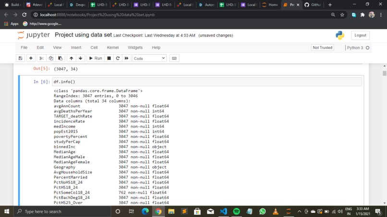Open the Edit menu
Screen dimensions: 387x217
coord(40,47)
